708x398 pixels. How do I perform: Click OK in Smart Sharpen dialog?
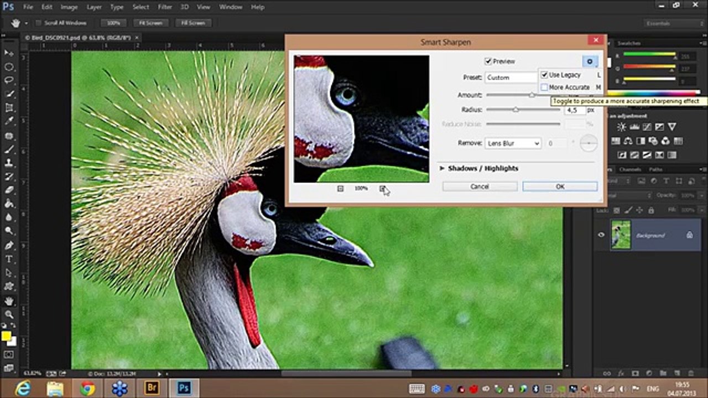(x=560, y=187)
